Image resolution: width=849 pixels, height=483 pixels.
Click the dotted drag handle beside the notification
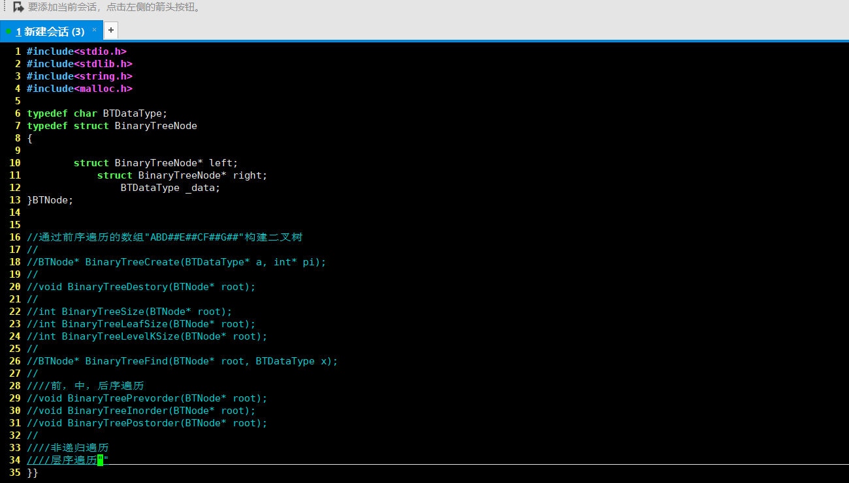(3, 7)
